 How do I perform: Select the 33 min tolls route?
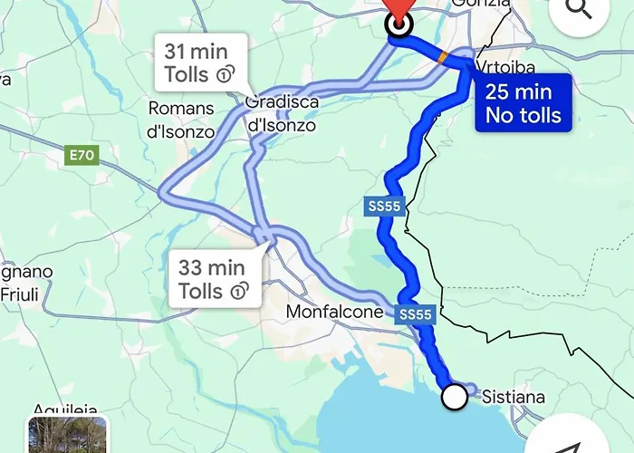[x=215, y=279]
